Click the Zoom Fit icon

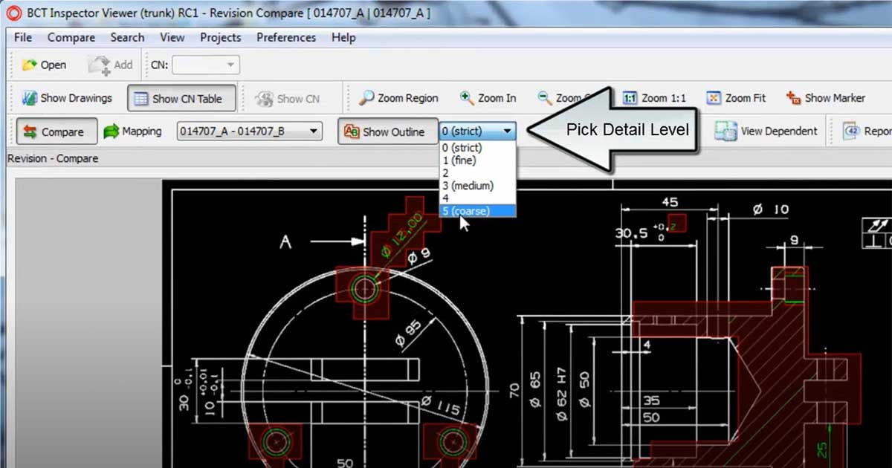click(x=714, y=98)
